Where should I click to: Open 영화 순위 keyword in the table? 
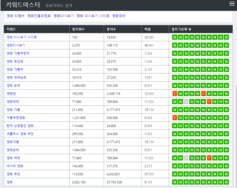[x=13, y=85]
